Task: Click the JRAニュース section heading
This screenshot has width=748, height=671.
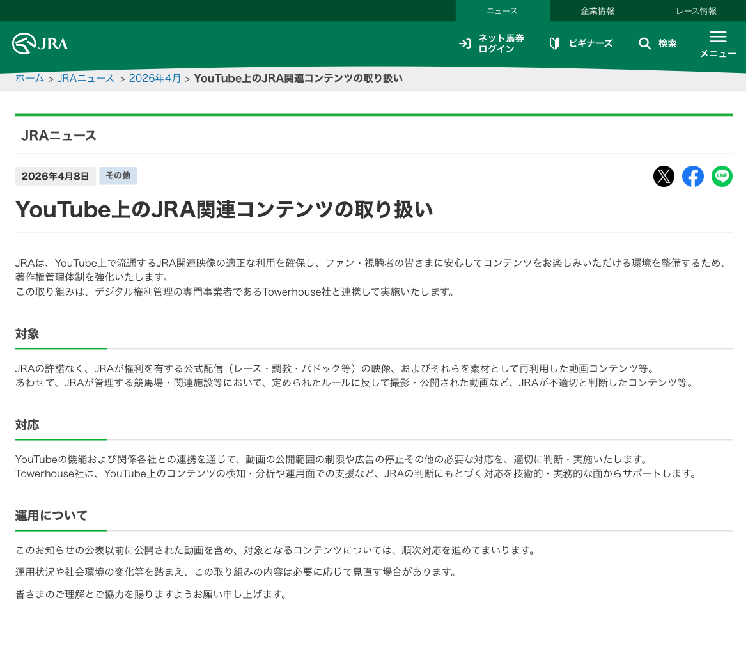Action: coord(59,136)
